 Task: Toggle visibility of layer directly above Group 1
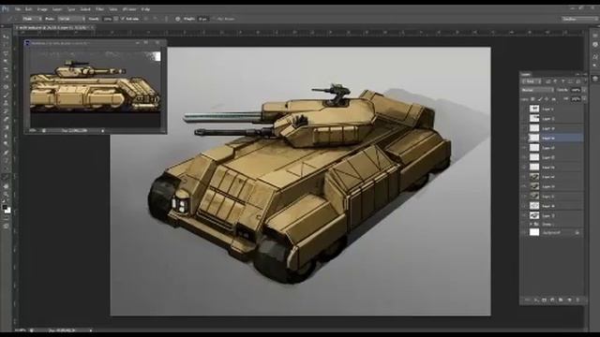click(525, 216)
